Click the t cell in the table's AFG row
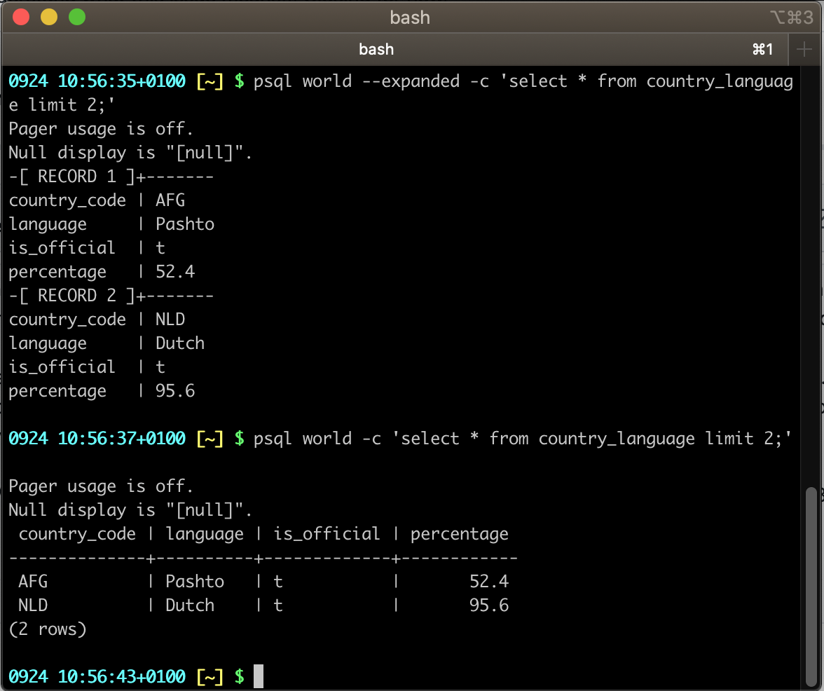Viewport: 824px width, 691px height. click(278, 582)
